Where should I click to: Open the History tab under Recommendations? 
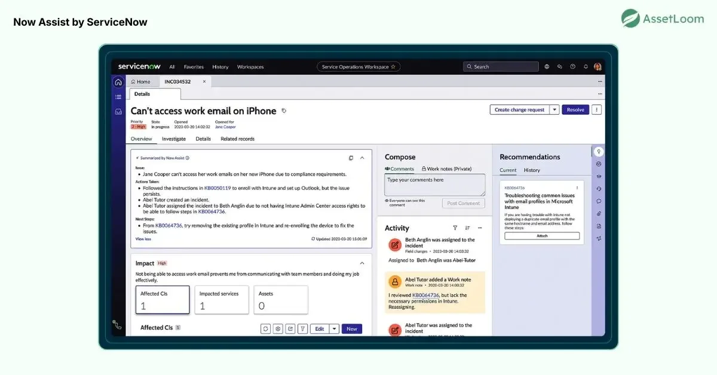pyautogui.click(x=532, y=170)
